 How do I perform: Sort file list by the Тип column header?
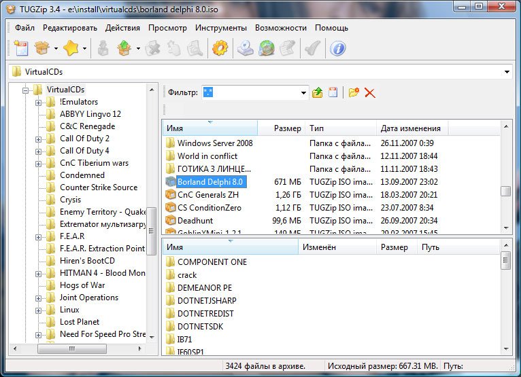point(341,128)
